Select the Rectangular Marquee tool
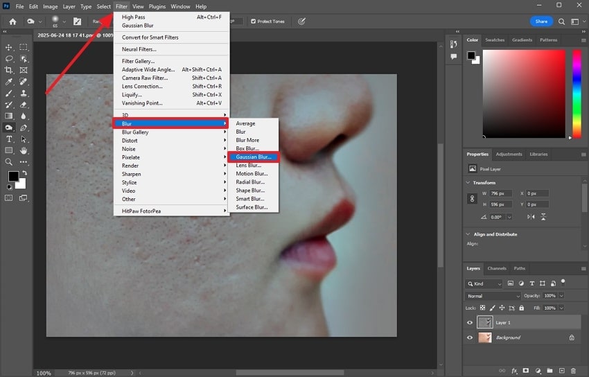The width and height of the screenshot is (589, 377). (x=24, y=47)
